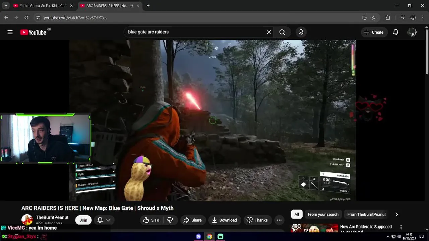
Task: Dislike the video
Action: tap(170, 220)
